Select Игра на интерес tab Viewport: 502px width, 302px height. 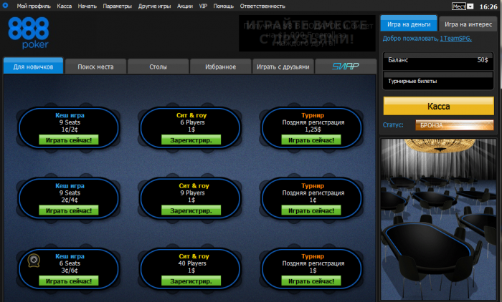click(468, 24)
